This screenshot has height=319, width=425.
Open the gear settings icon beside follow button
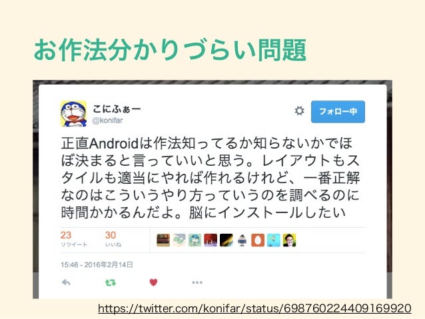point(299,111)
